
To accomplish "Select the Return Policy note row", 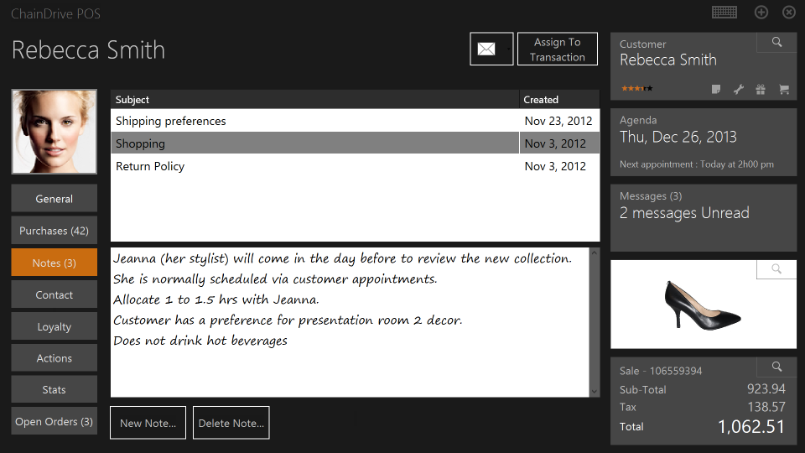I will coord(355,166).
